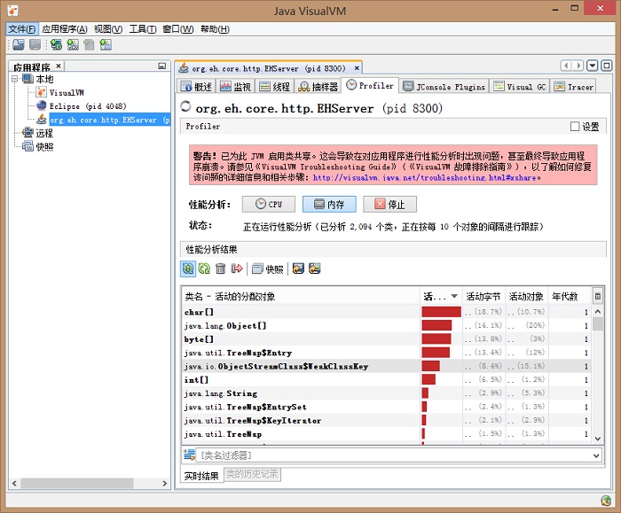Select the char[] row in results
Image resolution: width=621 pixels, height=513 pixels.
386,312
